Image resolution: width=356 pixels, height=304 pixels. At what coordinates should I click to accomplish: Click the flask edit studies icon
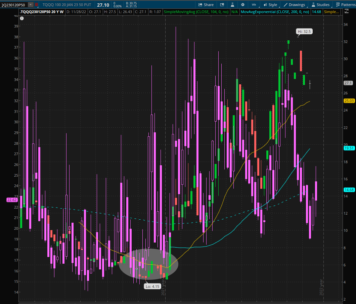point(232,5)
